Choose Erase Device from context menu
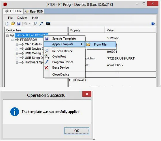161x141 pixels. coord(65,67)
